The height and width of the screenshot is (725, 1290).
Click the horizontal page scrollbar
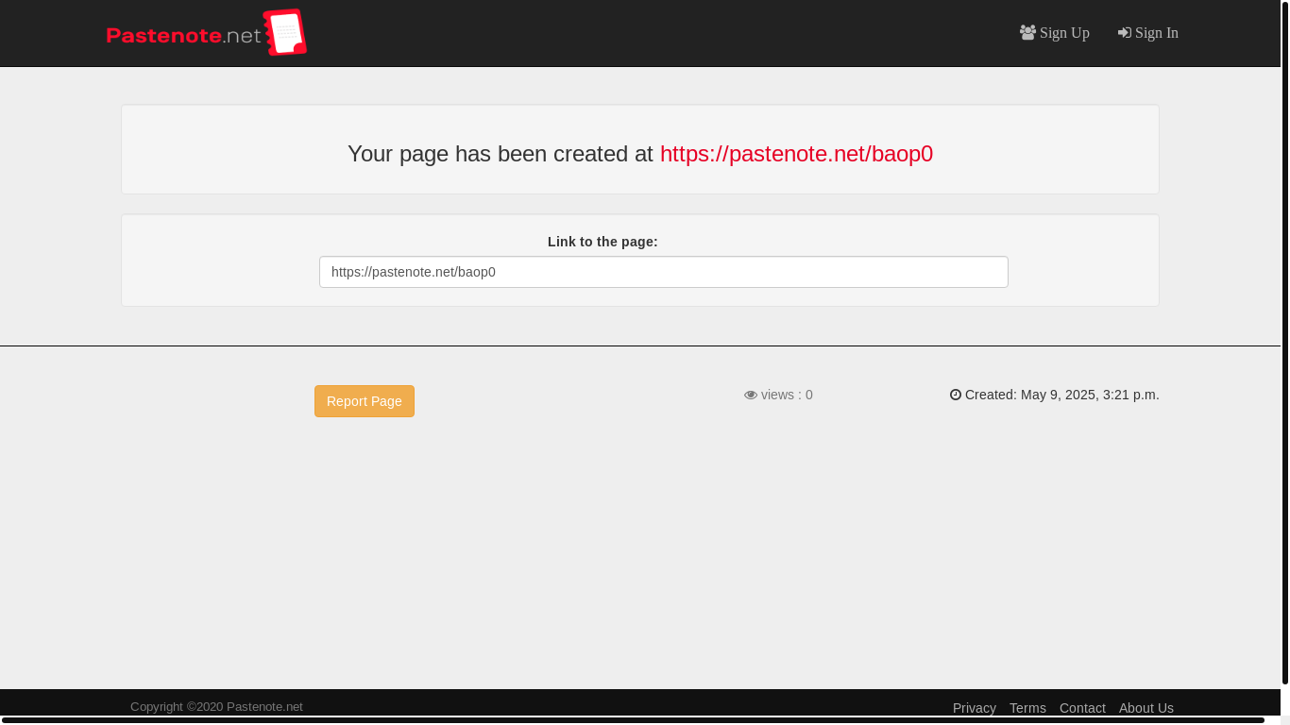[x=633, y=720]
